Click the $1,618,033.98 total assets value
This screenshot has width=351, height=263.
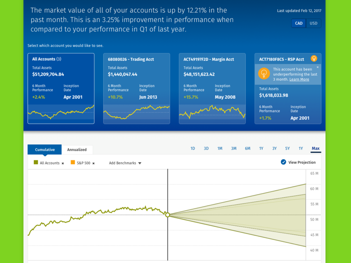tap(273, 95)
